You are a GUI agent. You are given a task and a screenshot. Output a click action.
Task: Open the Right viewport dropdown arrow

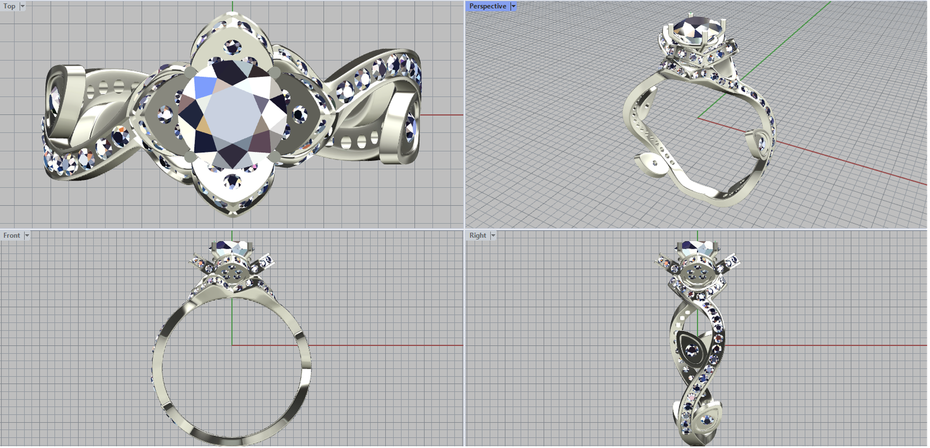(493, 236)
